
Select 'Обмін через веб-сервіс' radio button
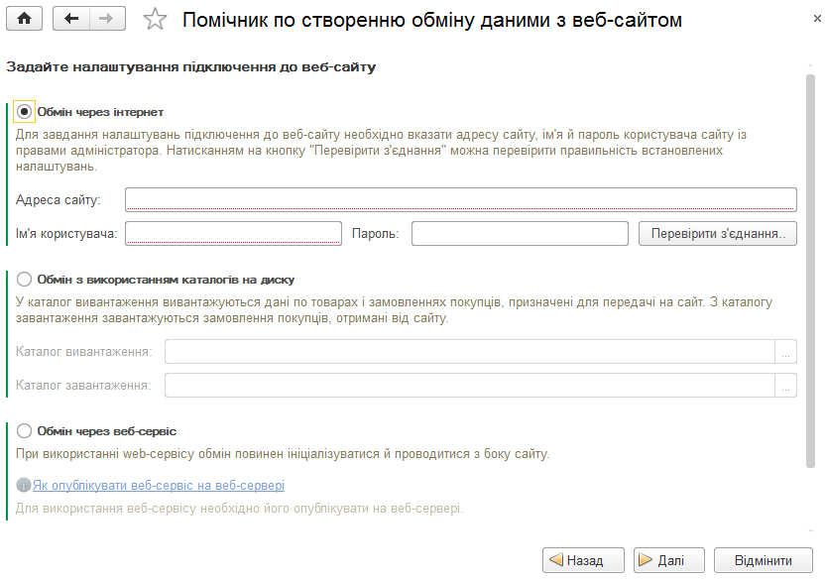[24, 431]
